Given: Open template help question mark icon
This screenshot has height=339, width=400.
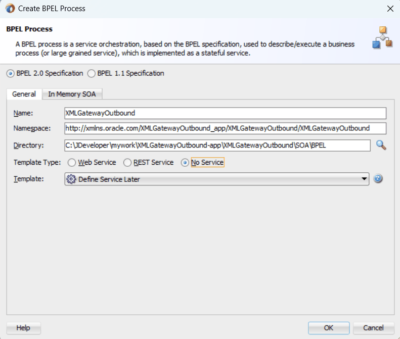Looking at the screenshot, I should click(x=378, y=178).
